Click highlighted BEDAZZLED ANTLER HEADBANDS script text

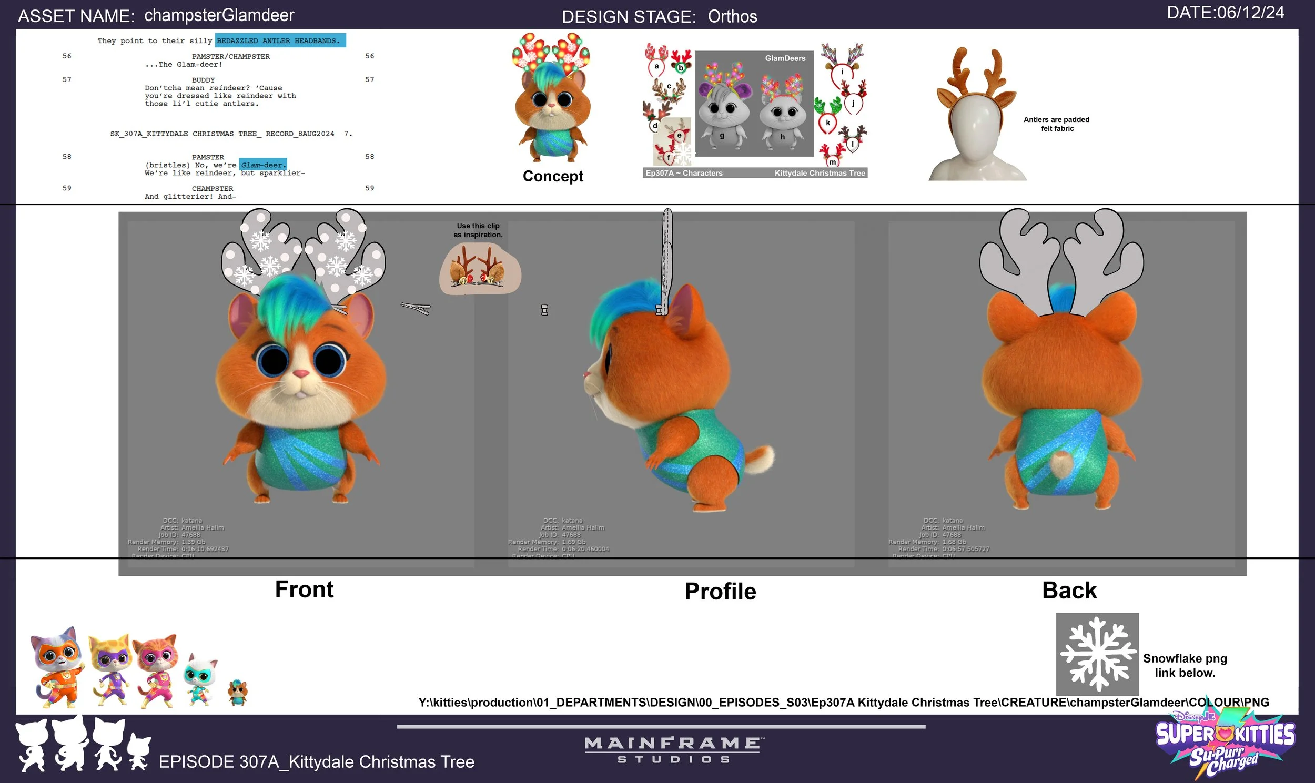(x=280, y=40)
